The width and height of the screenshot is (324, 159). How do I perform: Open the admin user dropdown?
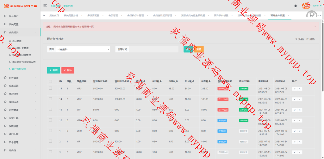pos(317,6)
